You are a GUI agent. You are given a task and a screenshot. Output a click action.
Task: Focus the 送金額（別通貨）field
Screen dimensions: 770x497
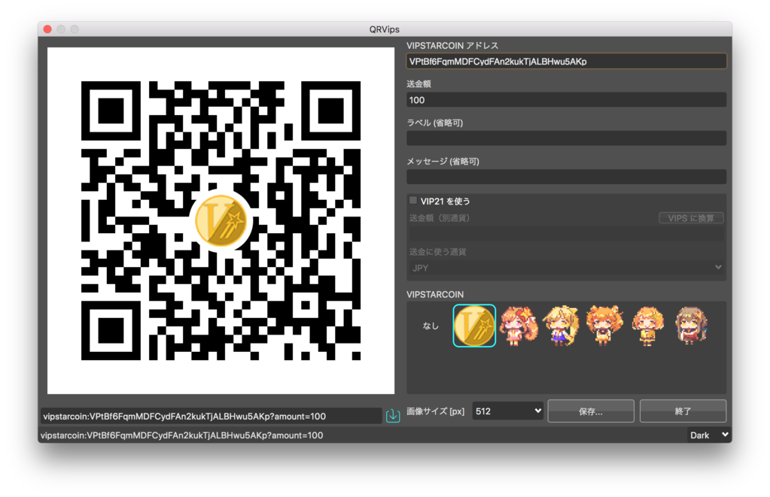point(566,234)
